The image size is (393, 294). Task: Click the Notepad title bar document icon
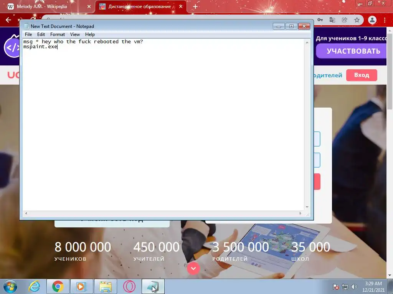tap(26, 26)
